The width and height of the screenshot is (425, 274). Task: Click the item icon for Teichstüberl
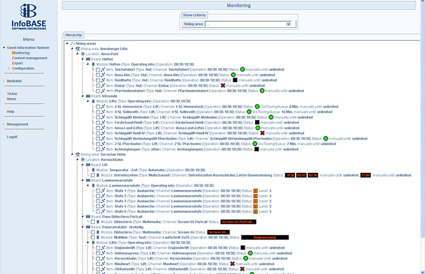(103, 70)
